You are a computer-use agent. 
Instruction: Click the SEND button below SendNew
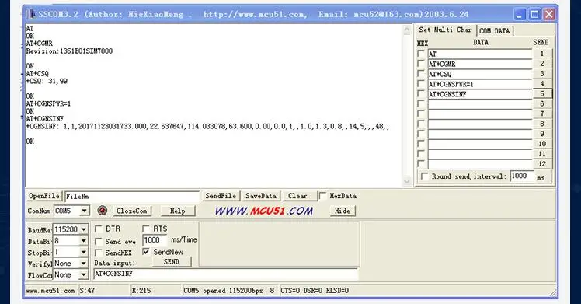click(172, 262)
